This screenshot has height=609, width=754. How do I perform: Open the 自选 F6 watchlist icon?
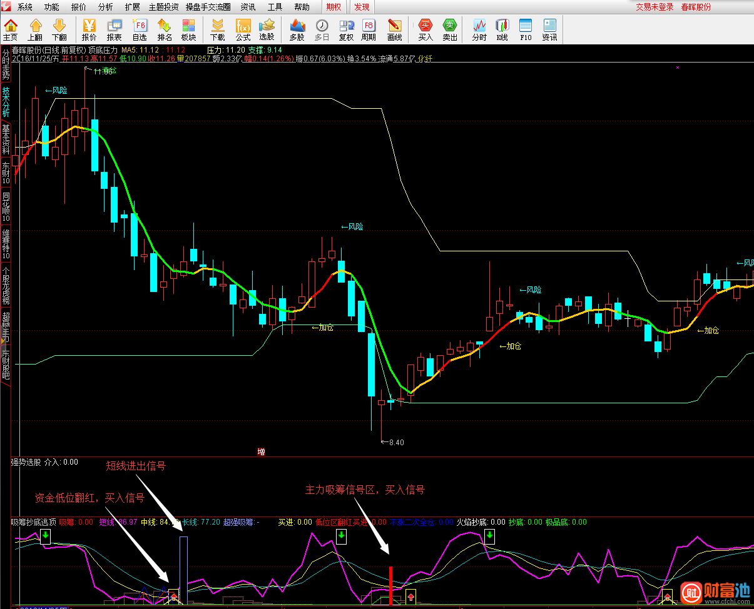[x=140, y=29]
